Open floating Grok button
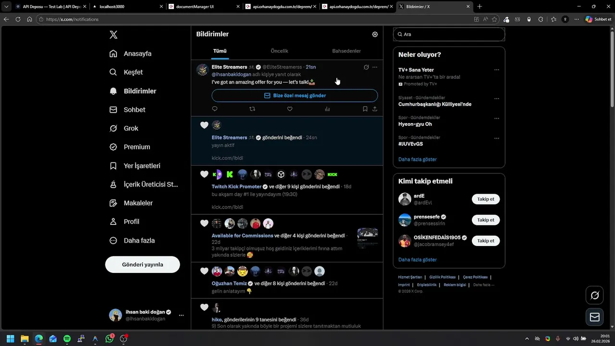Viewport: 615px width, 346px height. pos(595,295)
